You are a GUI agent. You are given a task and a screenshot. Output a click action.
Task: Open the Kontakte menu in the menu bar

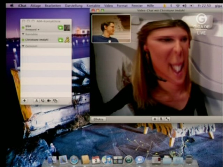tap(93, 6)
